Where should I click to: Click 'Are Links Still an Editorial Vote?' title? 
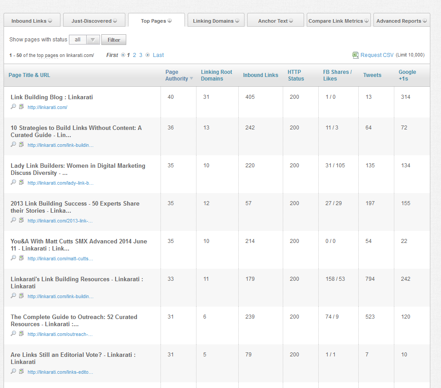(73, 358)
